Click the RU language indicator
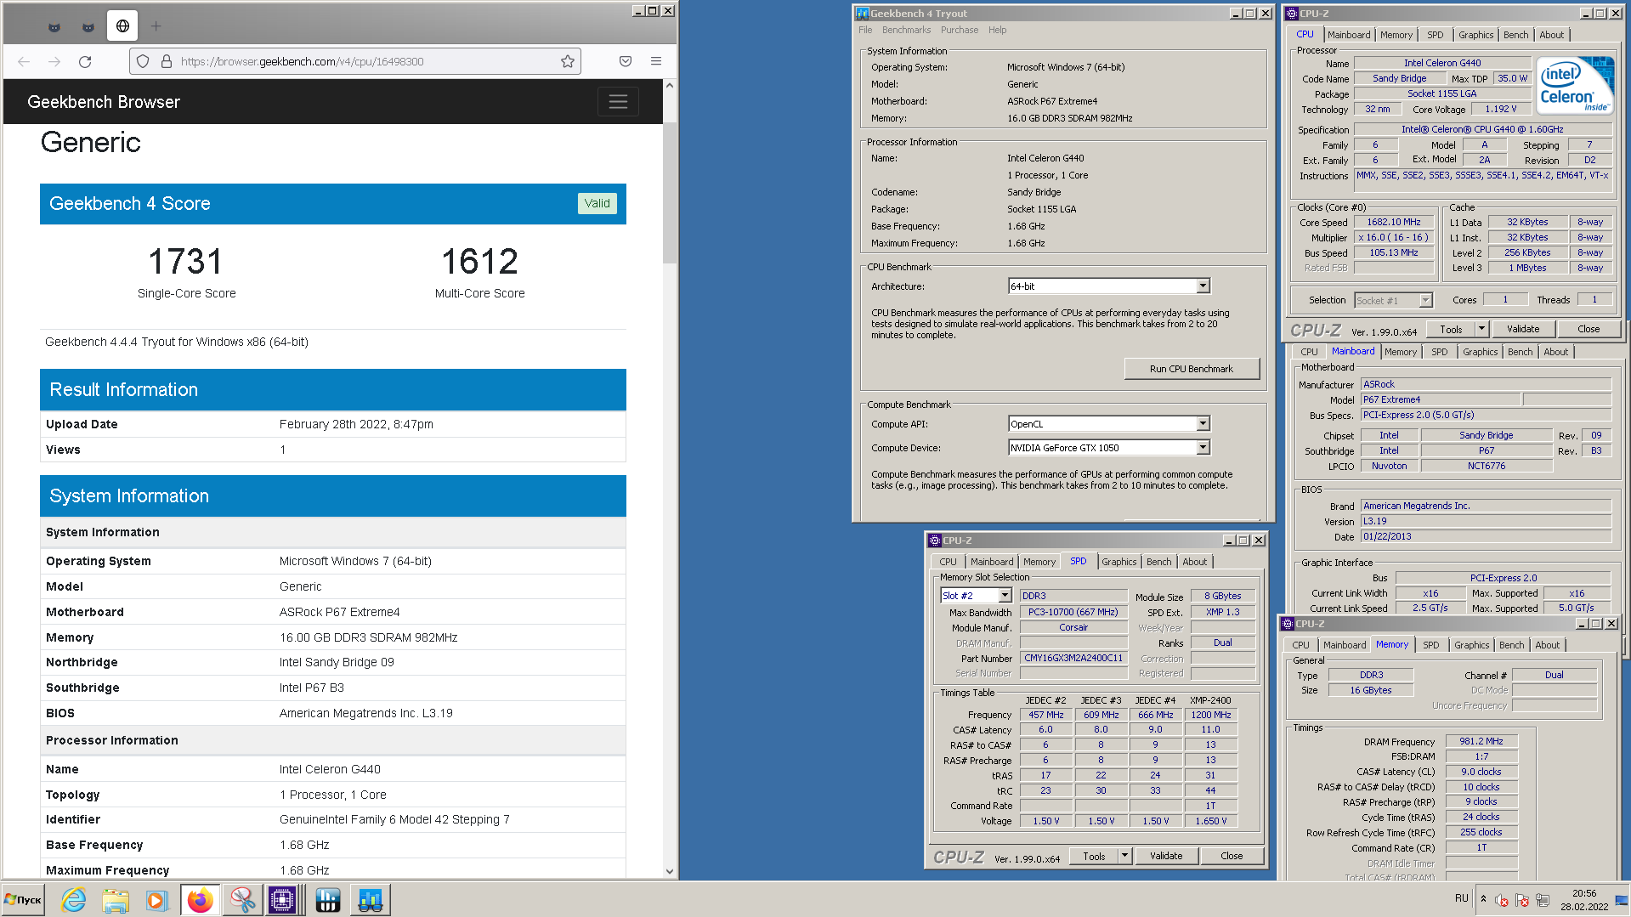Image resolution: width=1631 pixels, height=917 pixels. pyautogui.click(x=1461, y=897)
